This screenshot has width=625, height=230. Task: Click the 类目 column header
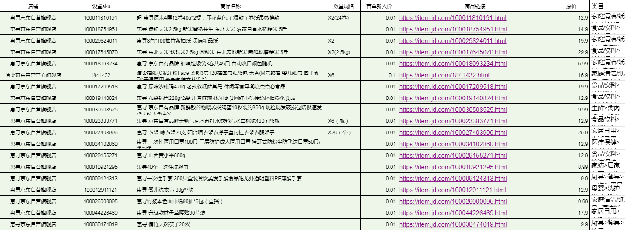coord(597,6)
